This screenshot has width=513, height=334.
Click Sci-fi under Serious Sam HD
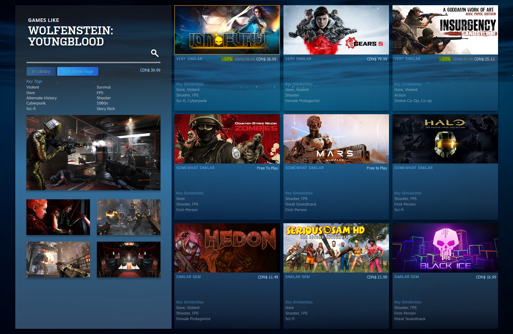pyautogui.click(x=290, y=319)
